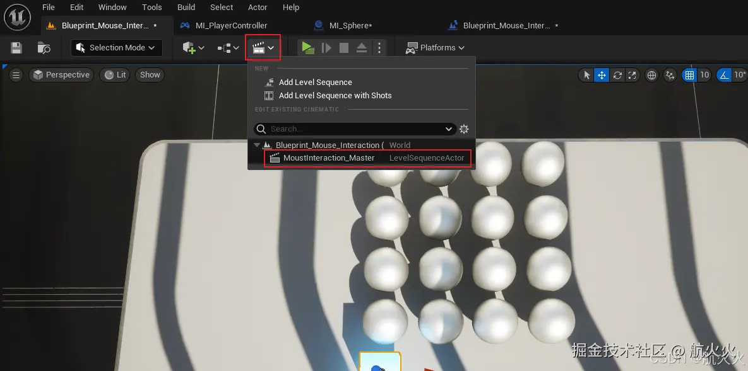Click the Skip frame advance button
The height and width of the screenshot is (371, 748).
326,48
